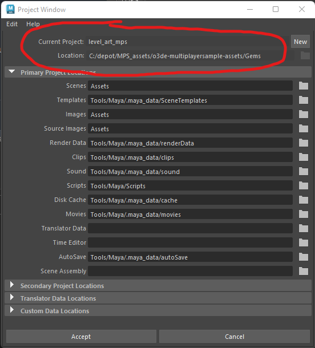Viewport: 315px width, 348px height.
Task: Browse folder for Scene Assembly location
Action: coord(304,271)
